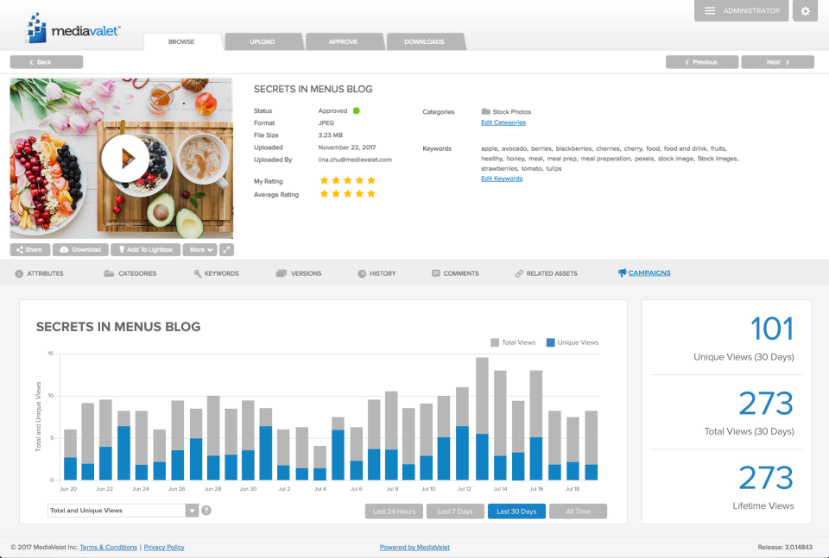Select the All Time range
The width and height of the screenshot is (829, 558).
click(x=578, y=511)
